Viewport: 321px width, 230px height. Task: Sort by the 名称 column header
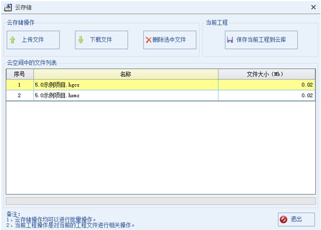click(x=126, y=74)
